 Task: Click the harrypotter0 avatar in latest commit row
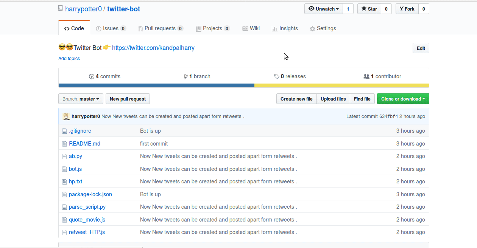[x=66, y=116]
